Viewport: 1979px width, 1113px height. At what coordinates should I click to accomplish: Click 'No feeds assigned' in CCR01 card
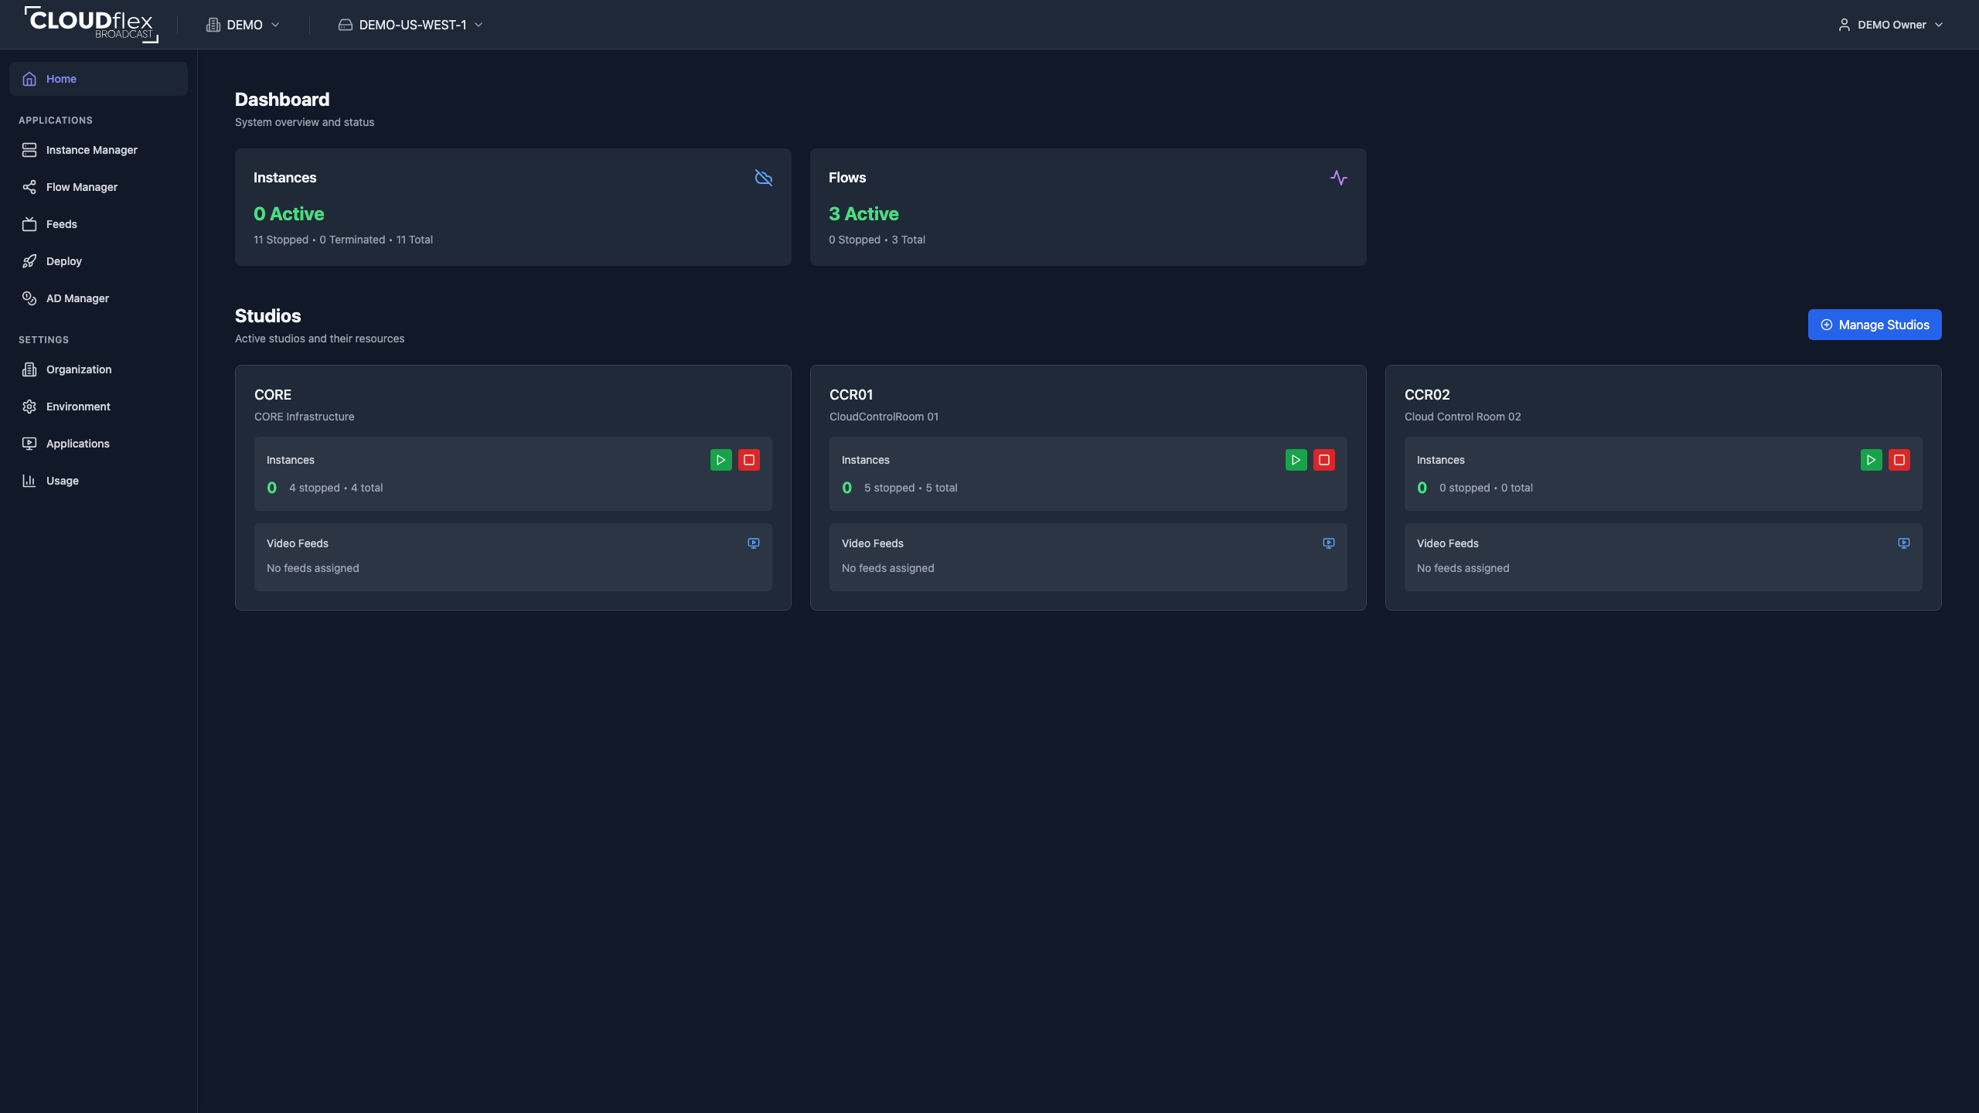[x=888, y=568]
